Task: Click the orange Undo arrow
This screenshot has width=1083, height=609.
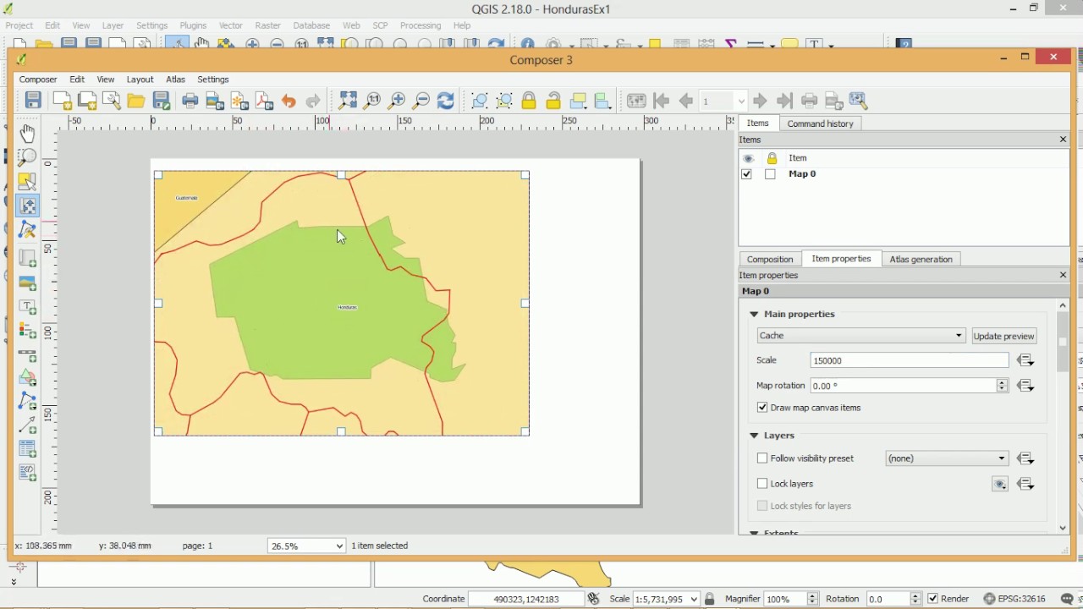Action: pyautogui.click(x=289, y=101)
